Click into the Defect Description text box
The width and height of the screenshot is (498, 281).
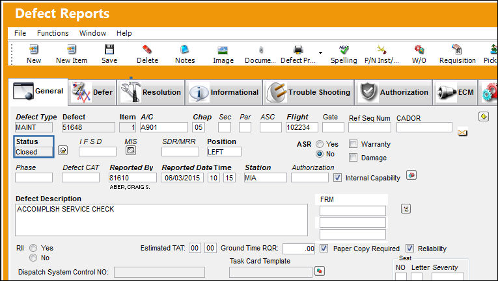click(161, 220)
